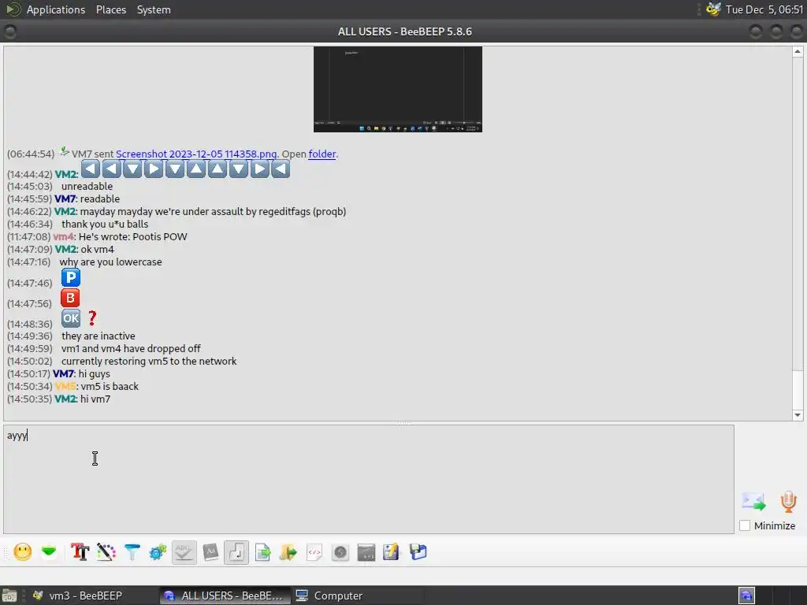Click the first left-arrow emoji from VM2
Screen dimensions: 807x605
[x=90, y=169]
